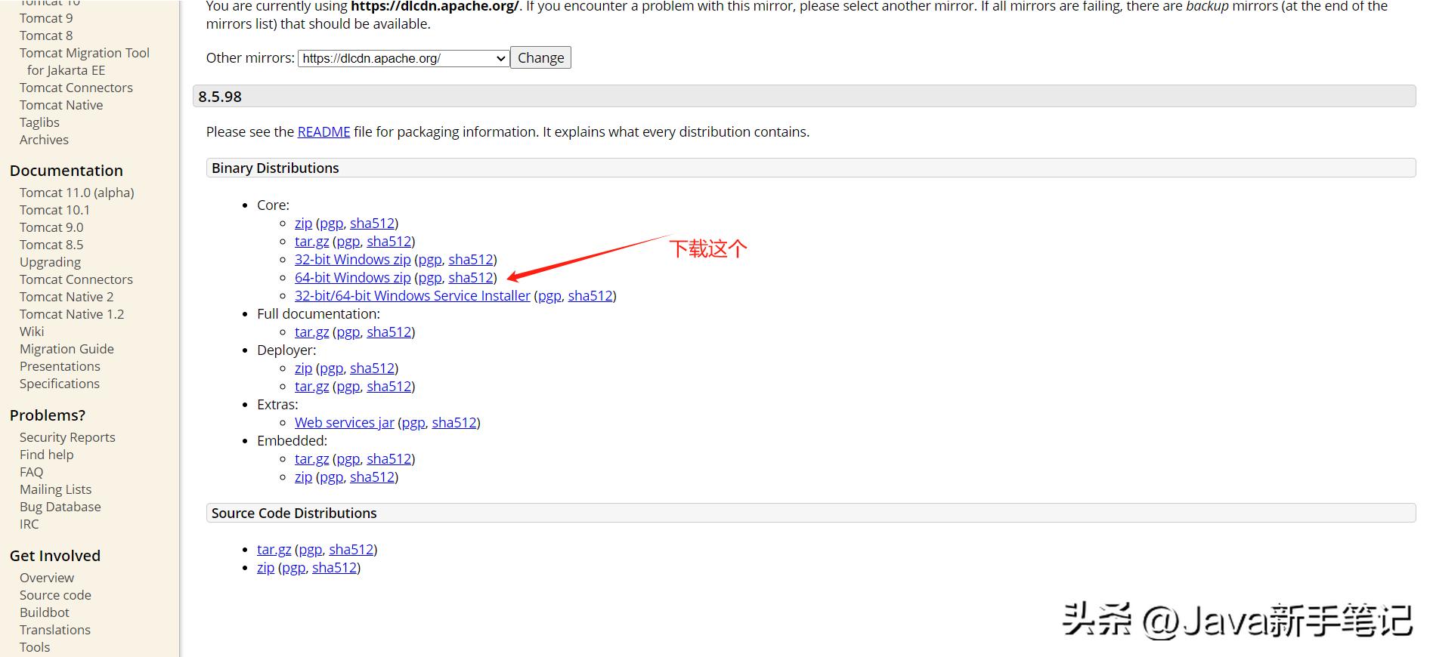Open pgp signature for 32-bit Windows zip

pyautogui.click(x=430, y=260)
